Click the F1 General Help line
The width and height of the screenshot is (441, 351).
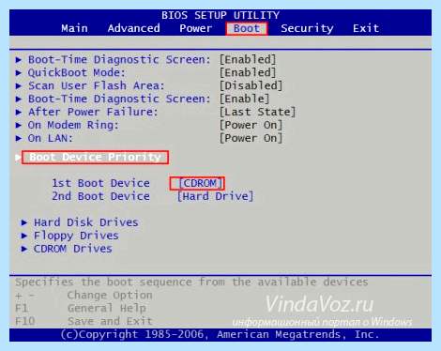click(81, 309)
